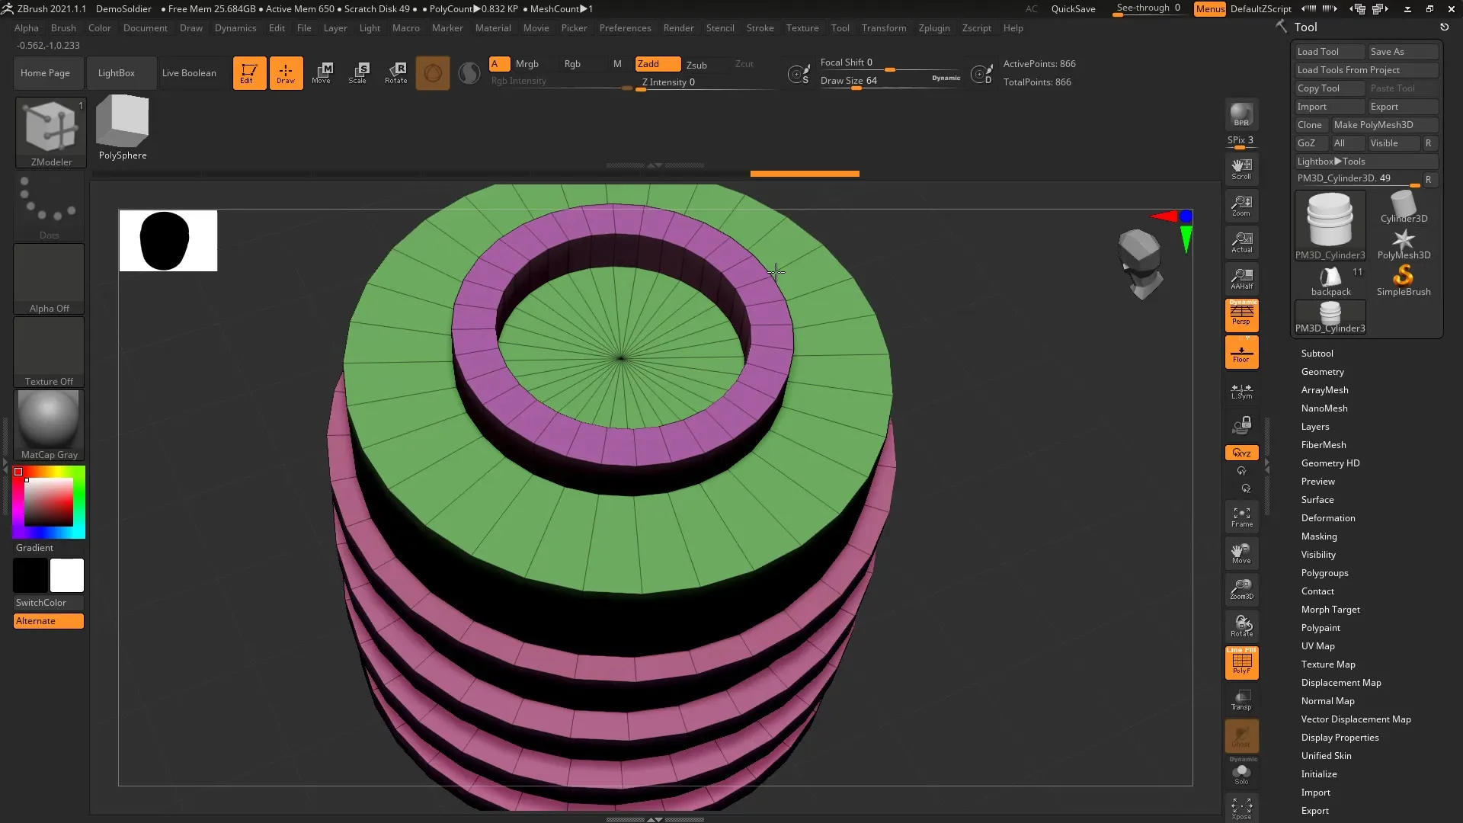
Task: Click the QuickSave button
Action: coord(1073,9)
